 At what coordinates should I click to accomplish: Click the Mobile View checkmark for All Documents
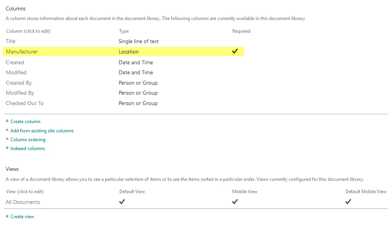click(235, 201)
